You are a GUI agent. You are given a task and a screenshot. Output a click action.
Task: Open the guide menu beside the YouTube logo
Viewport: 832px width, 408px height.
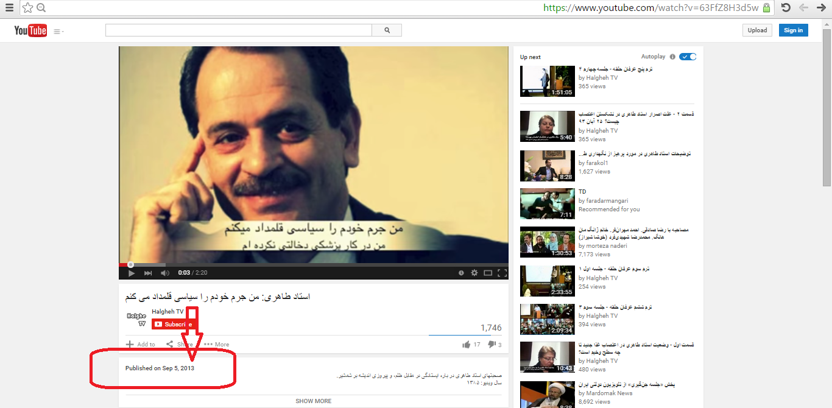(57, 30)
